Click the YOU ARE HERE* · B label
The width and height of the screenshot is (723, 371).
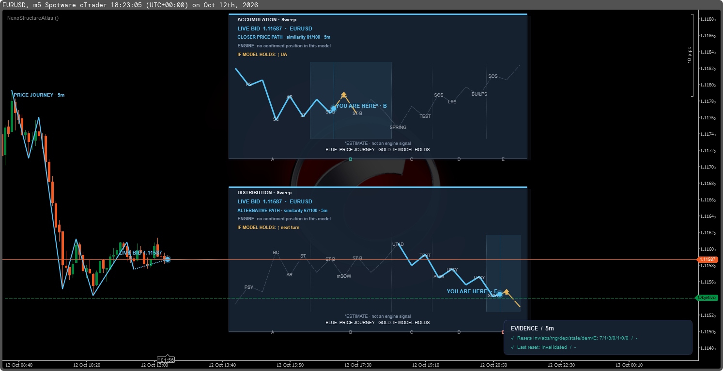pyautogui.click(x=361, y=106)
